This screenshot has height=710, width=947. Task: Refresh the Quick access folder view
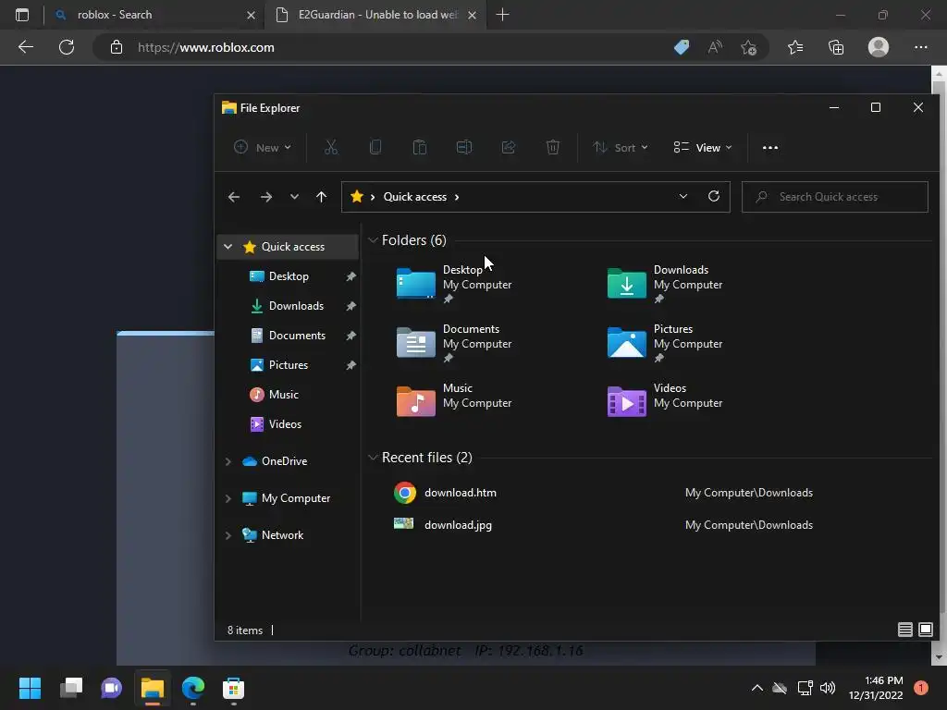(713, 196)
